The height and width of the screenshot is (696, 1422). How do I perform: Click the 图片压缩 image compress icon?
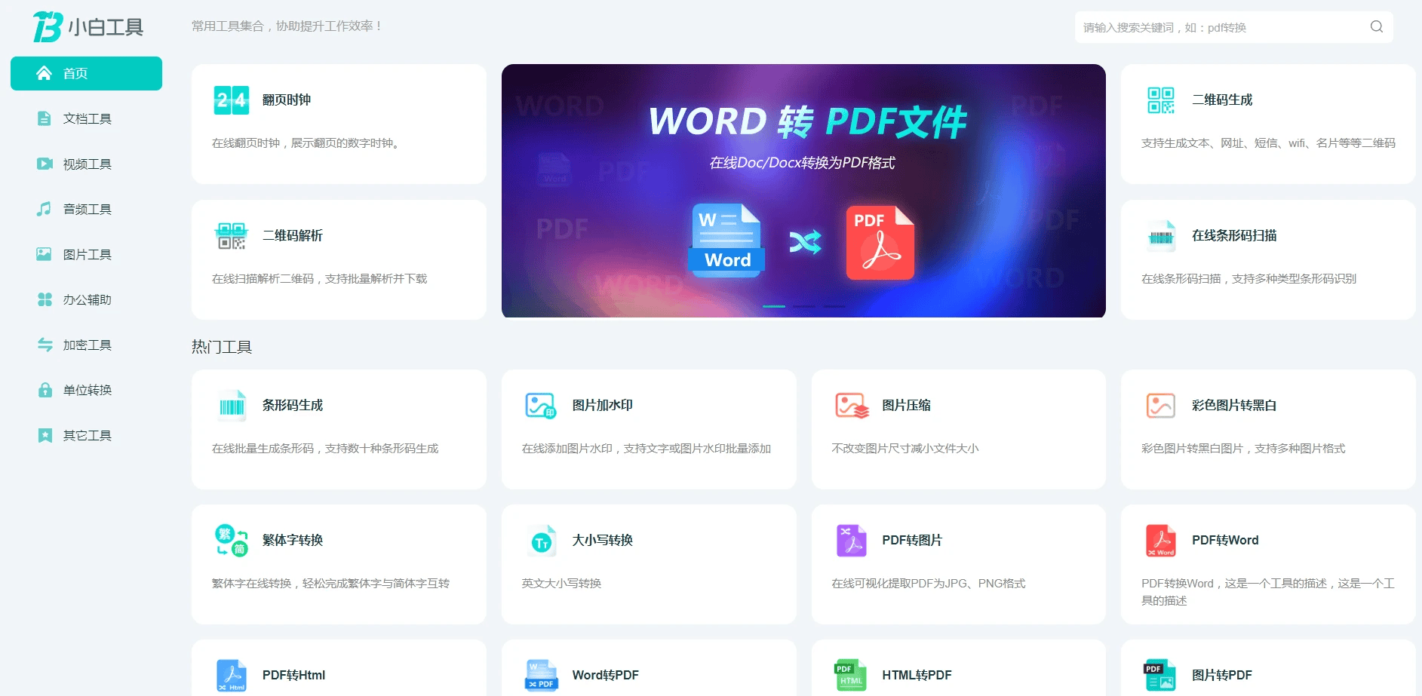852,406
